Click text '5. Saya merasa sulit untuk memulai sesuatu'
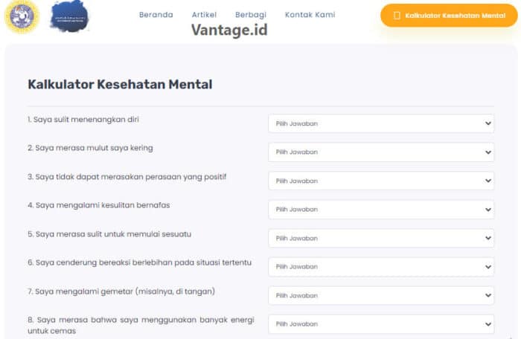This screenshot has width=521, height=339. coord(109,234)
